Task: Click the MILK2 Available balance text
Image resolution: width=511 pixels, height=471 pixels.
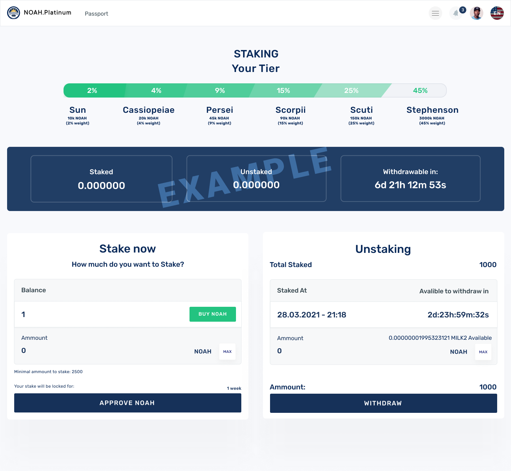Action: 440,338
